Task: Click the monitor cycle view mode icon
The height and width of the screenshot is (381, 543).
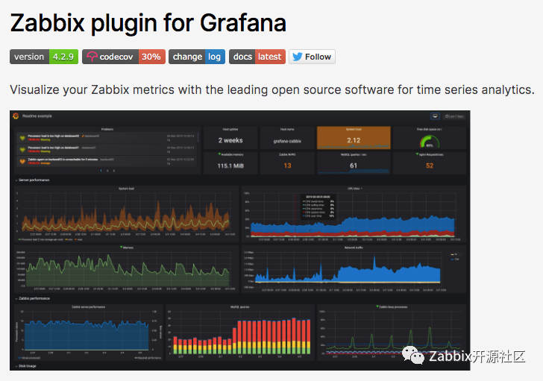Action: 436,116
